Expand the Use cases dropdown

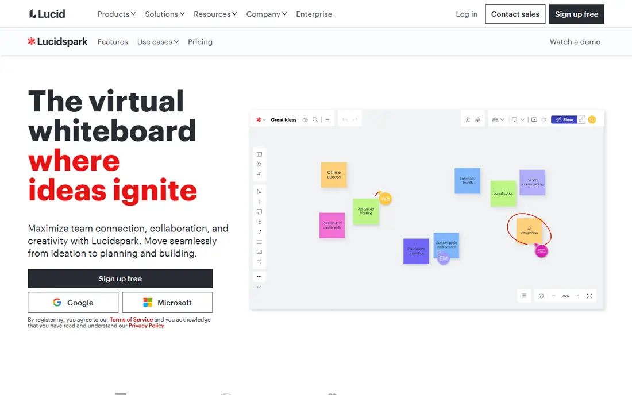click(157, 42)
